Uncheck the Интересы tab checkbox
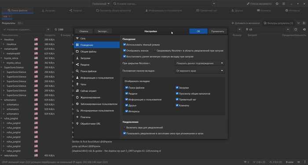The width and height of the screenshot is (308, 165). (127, 111)
